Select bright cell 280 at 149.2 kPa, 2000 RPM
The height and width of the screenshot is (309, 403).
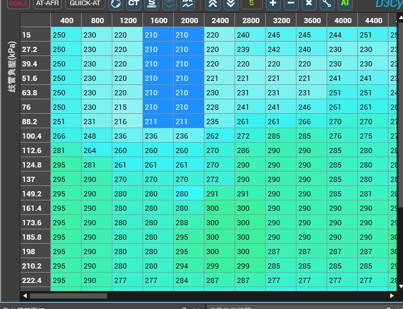pyautogui.click(x=189, y=193)
